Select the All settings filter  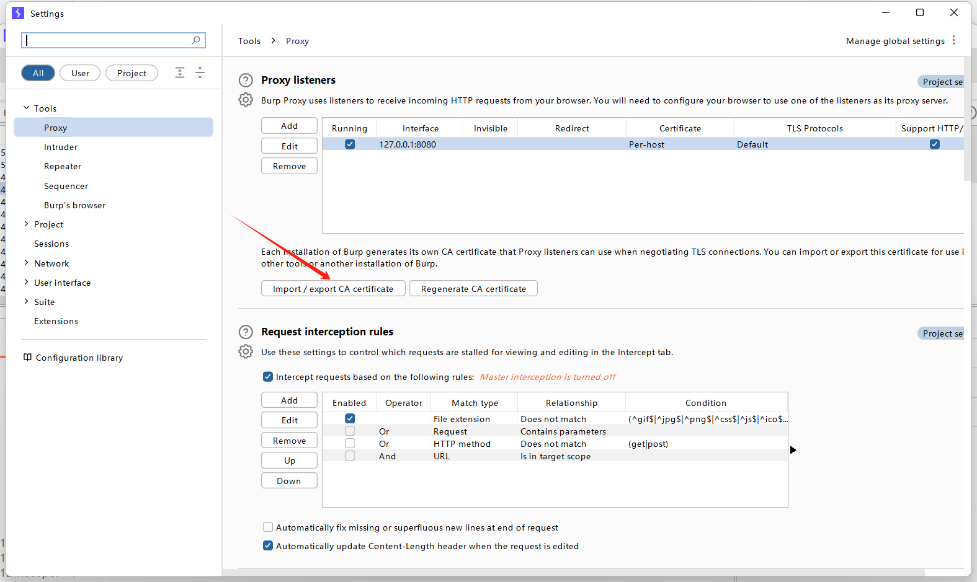38,73
